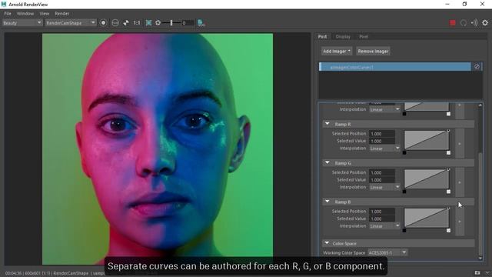
Task: Switch to the Pixel tab
Action: coord(364,37)
